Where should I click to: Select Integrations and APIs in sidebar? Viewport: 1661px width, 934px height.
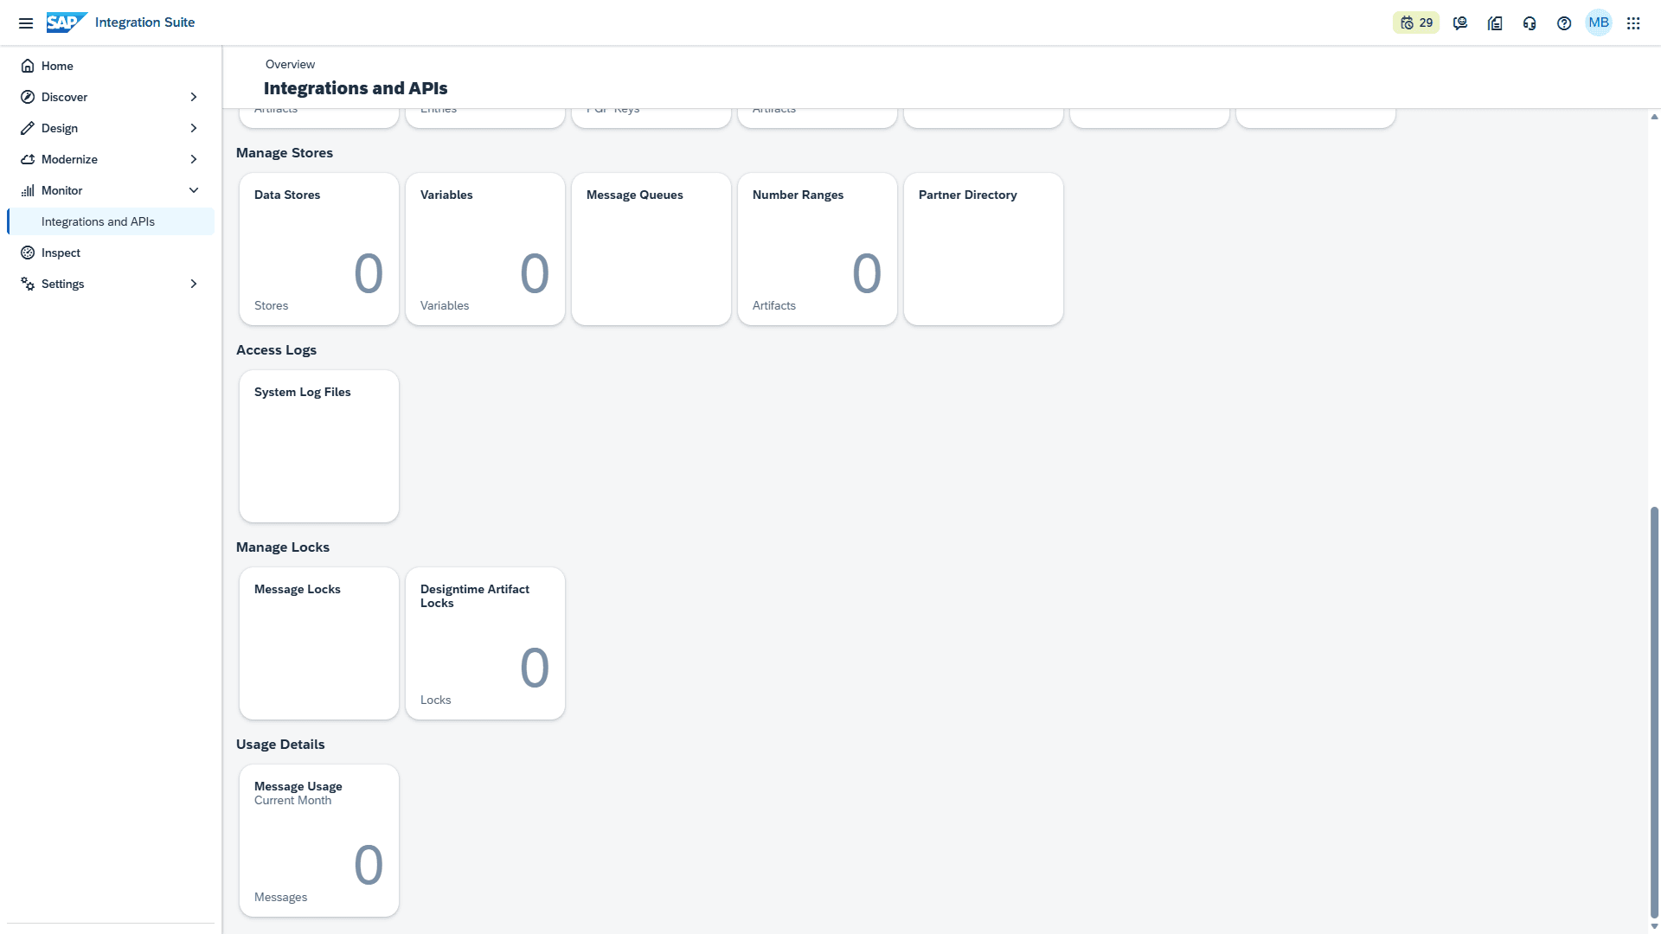pos(111,221)
